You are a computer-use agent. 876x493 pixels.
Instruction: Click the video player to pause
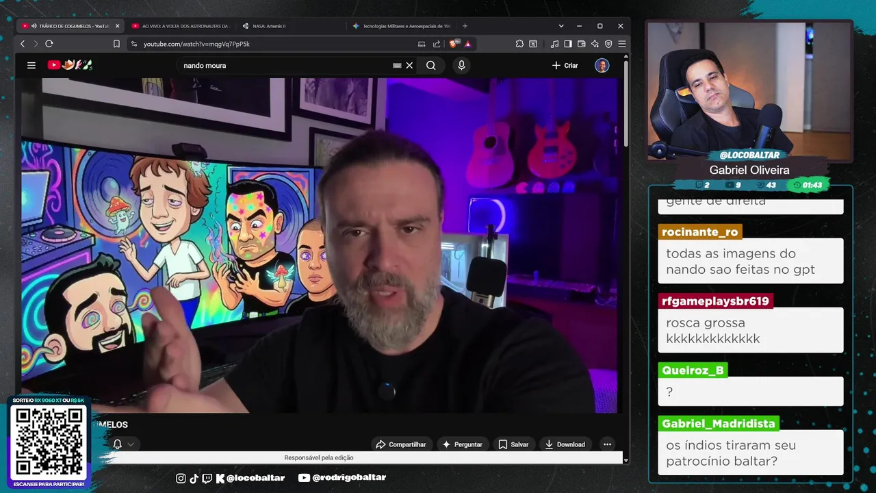319,245
